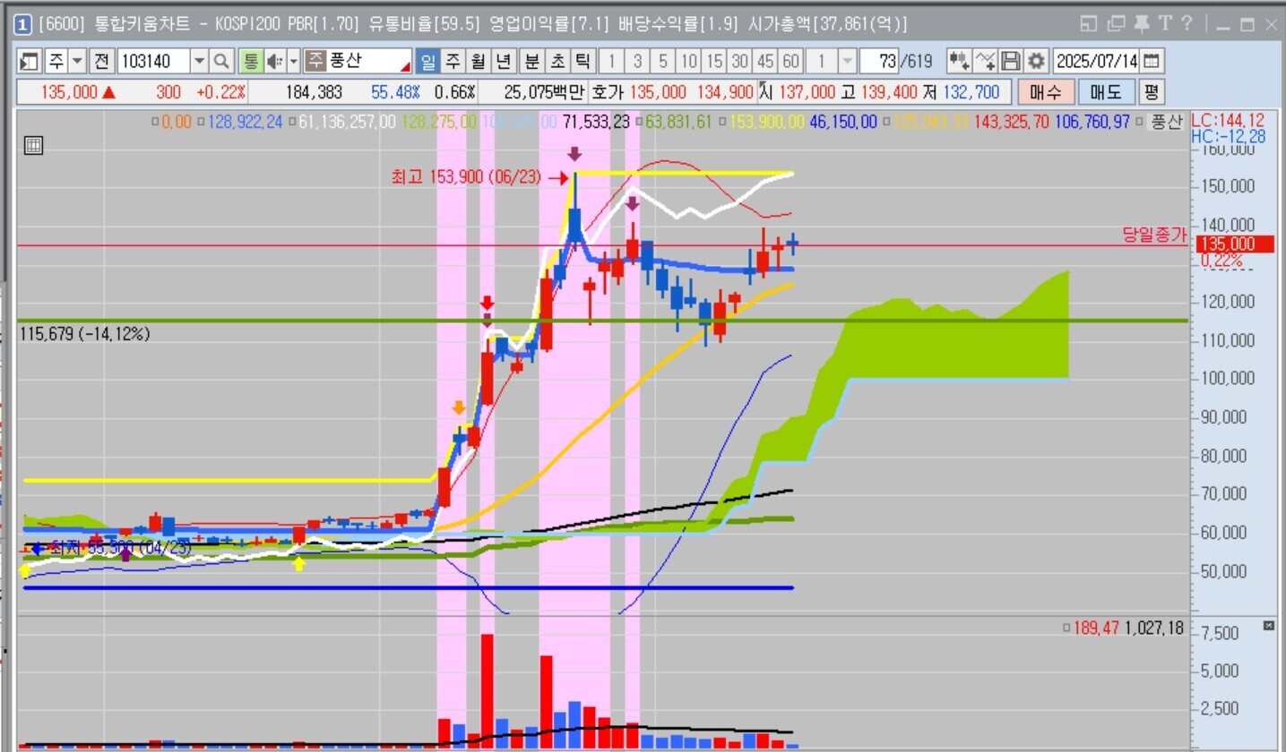
Task: Click the speaker sound alert icon
Action: 275,61
